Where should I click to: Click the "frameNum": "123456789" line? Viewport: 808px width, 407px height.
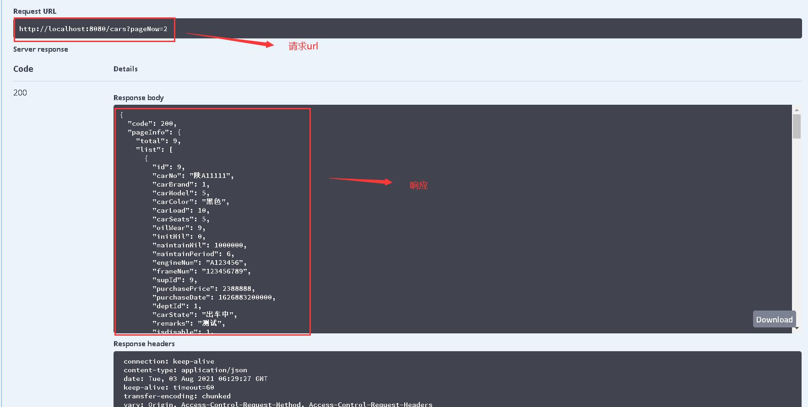(x=201, y=271)
